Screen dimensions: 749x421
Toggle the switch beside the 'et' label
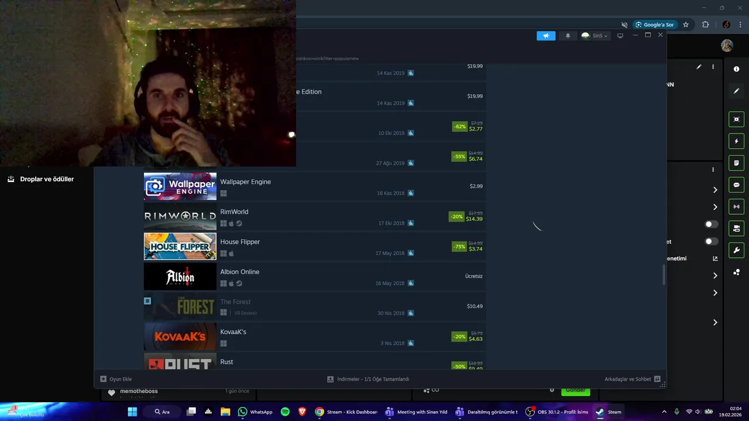712,241
